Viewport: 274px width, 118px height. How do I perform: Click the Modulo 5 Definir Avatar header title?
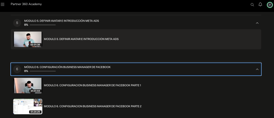coord(62,21)
